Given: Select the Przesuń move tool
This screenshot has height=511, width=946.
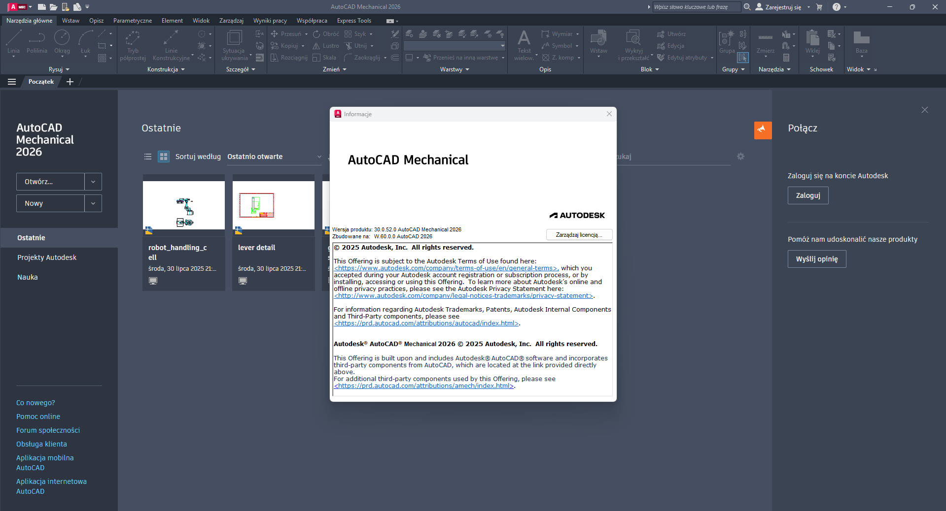Looking at the screenshot, I should pyautogui.click(x=286, y=34).
